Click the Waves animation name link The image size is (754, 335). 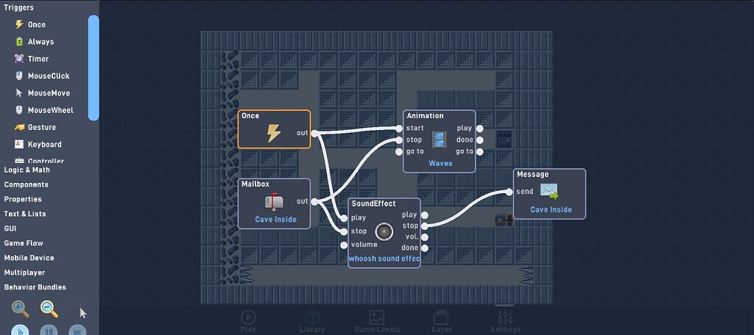point(440,163)
